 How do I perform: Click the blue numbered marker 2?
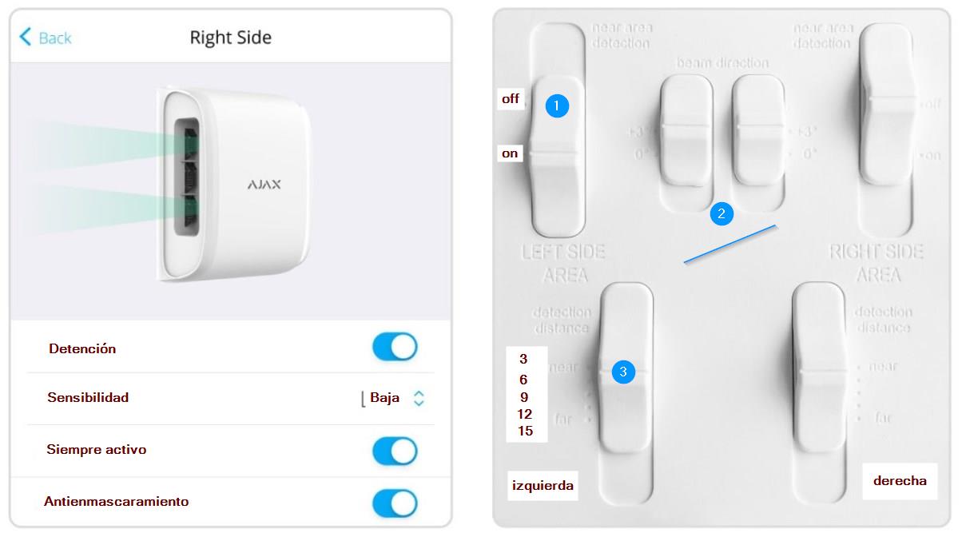(721, 213)
